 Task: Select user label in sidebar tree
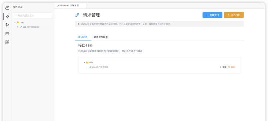(x=22, y=22)
